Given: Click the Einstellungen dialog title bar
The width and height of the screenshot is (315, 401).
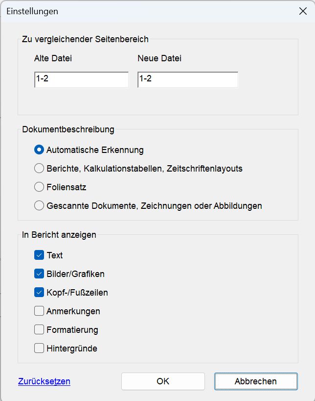Looking at the screenshot, I should pyautogui.click(x=147, y=11).
